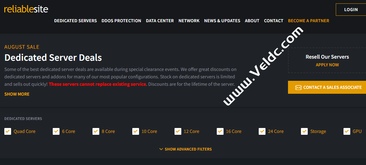Open the Network menu item
The width and height of the screenshot is (366, 165).
click(189, 21)
